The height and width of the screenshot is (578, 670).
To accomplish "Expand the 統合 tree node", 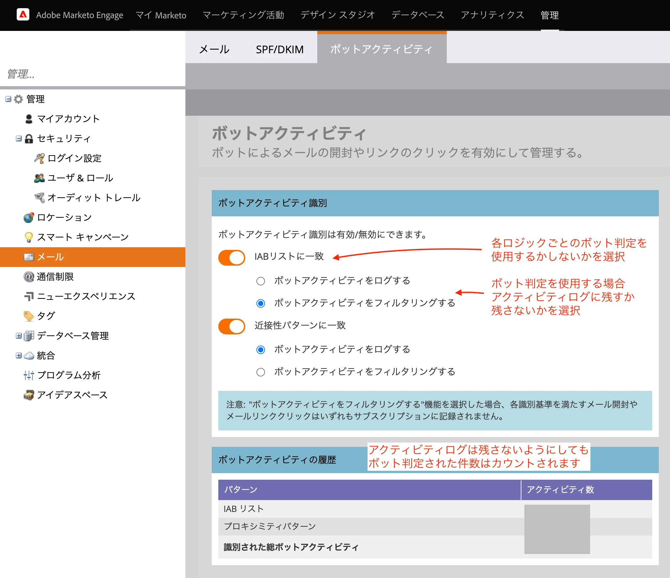I will click(19, 355).
